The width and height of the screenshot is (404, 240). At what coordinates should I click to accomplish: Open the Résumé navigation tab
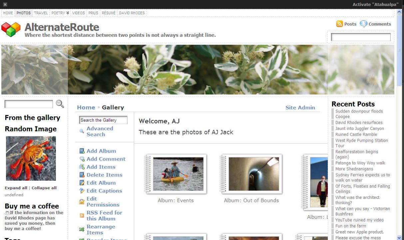pyautogui.click(x=109, y=13)
